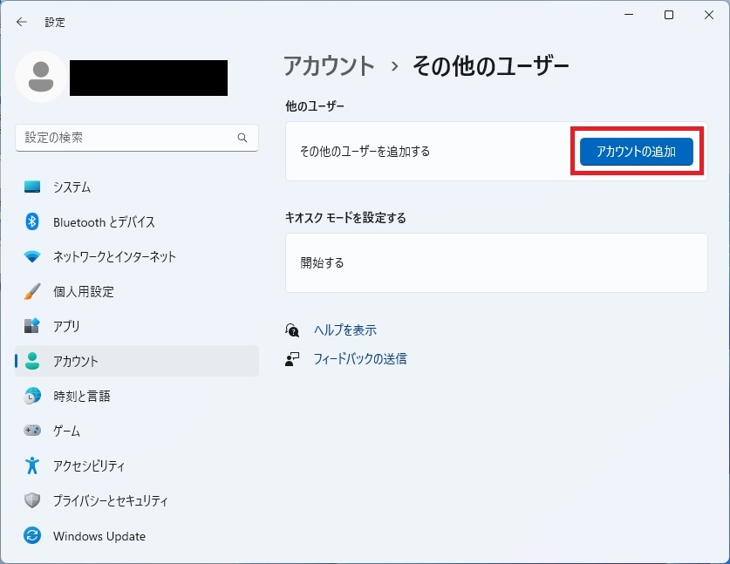Click the Accessibility figure icon
This screenshot has height=564, width=730.
click(32, 465)
